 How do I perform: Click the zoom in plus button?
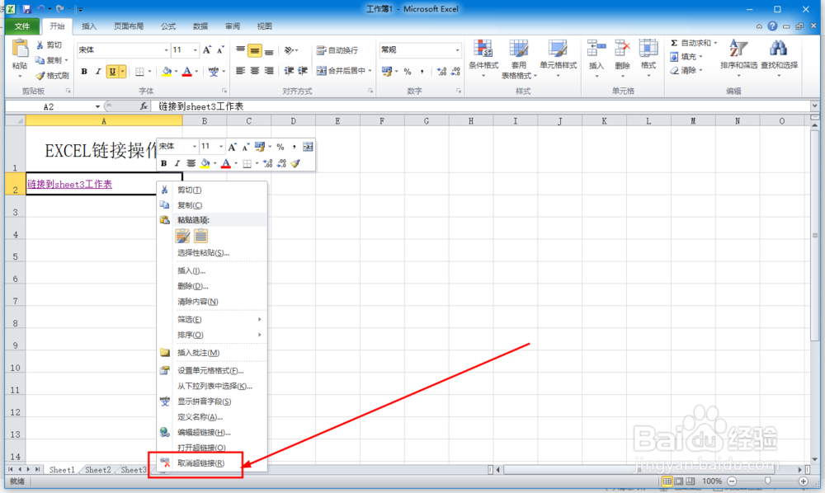point(803,481)
